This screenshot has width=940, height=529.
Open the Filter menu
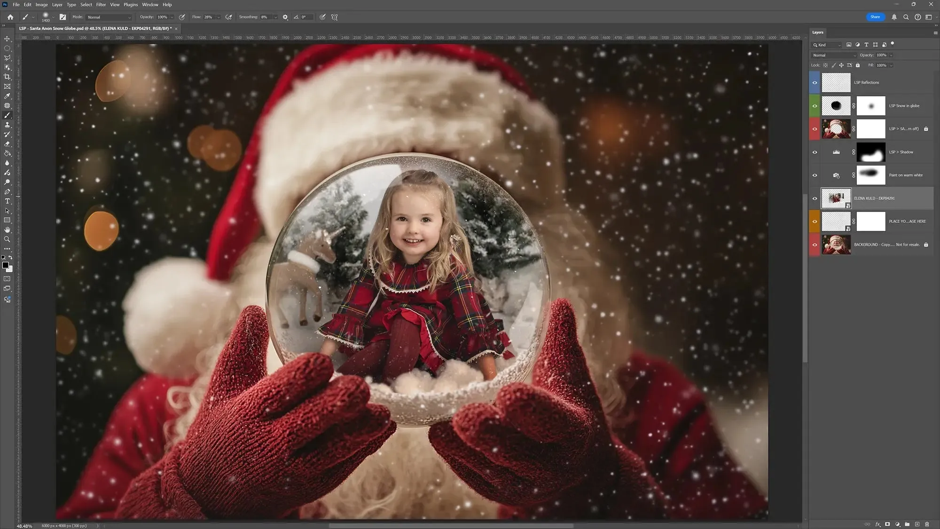tap(101, 5)
